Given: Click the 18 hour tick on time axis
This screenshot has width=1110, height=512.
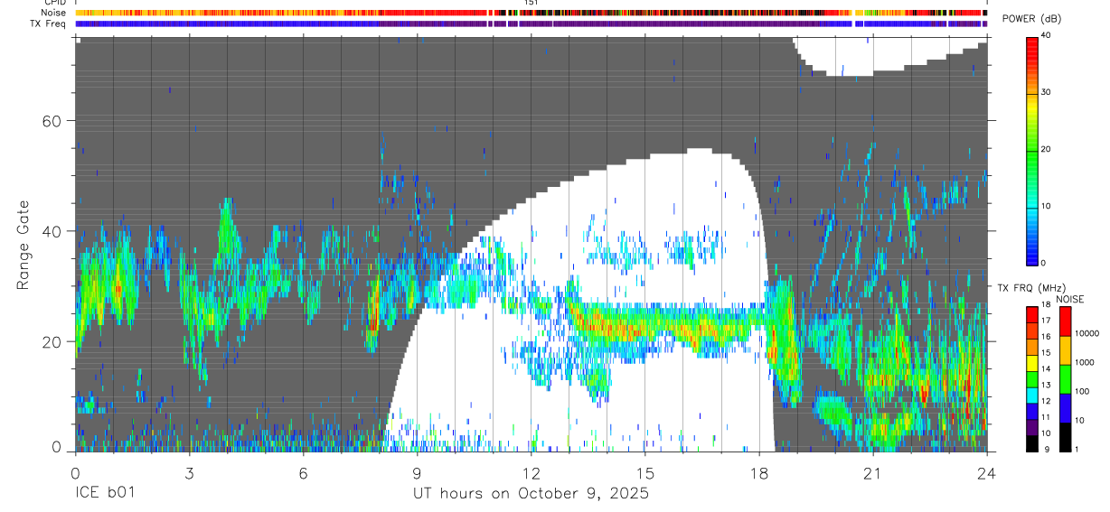Looking at the screenshot, I should [758, 473].
